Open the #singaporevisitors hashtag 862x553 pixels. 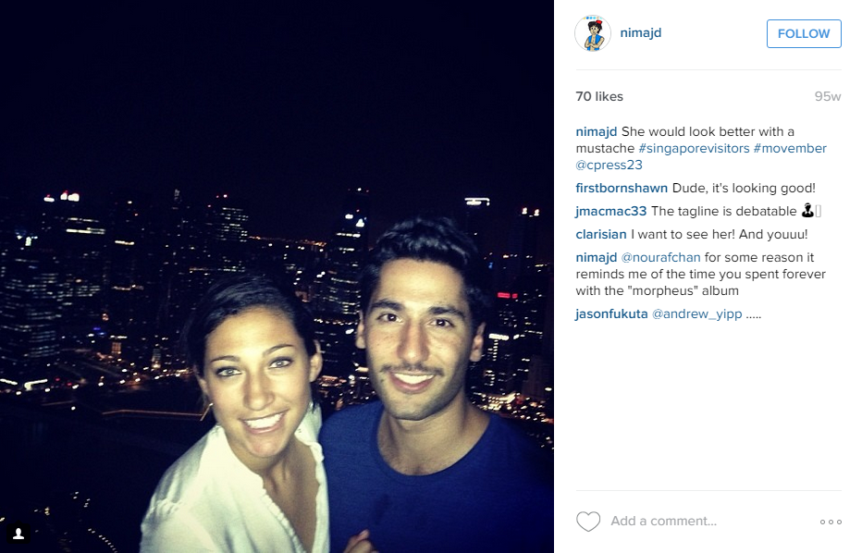[694, 148]
